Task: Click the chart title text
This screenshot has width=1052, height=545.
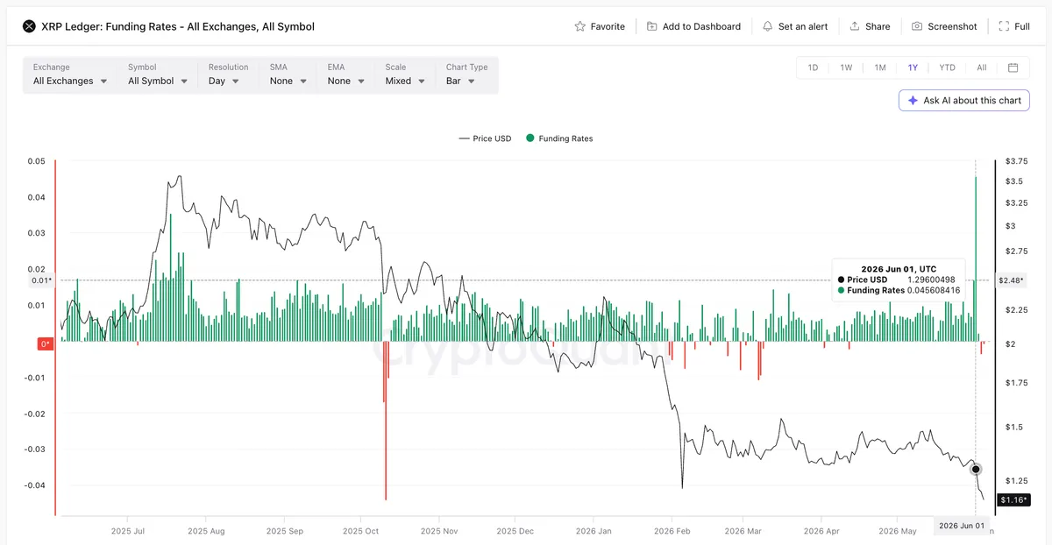Action: tap(178, 26)
